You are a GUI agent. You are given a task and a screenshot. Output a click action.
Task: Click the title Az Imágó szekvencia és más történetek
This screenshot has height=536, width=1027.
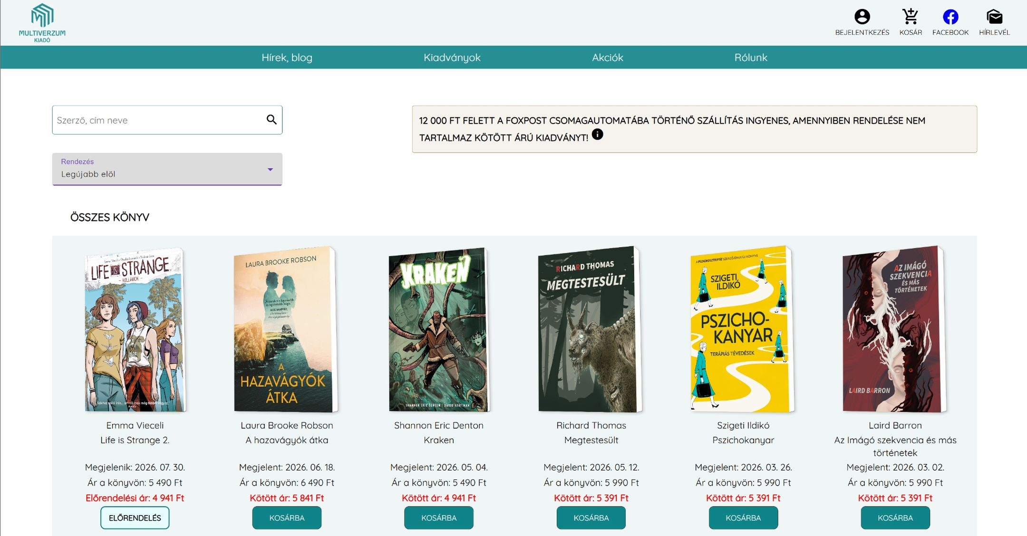tap(895, 446)
